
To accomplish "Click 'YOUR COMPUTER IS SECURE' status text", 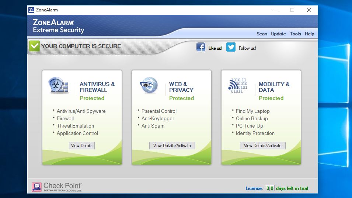I will [x=81, y=46].
